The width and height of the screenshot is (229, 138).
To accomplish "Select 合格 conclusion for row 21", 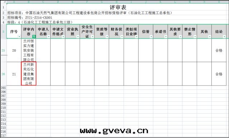I will coord(219,74).
